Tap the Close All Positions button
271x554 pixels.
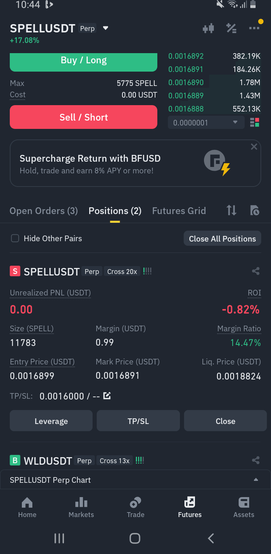(222, 239)
